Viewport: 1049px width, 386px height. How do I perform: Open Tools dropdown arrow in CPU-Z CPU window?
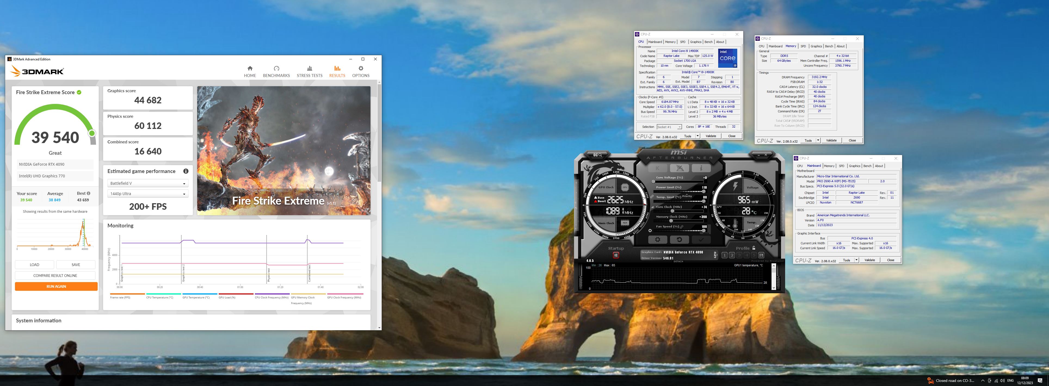click(x=697, y=136)
